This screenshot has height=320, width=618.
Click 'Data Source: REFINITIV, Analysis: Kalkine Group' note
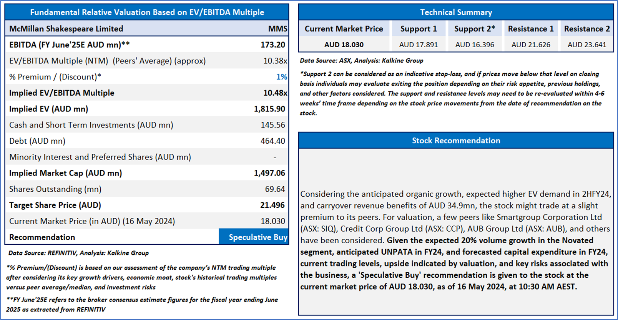78,253
